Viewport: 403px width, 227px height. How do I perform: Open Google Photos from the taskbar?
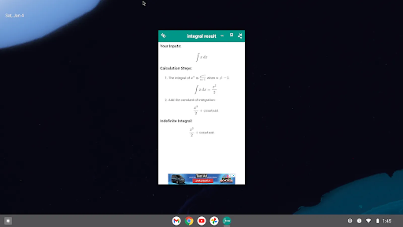tap(214, 221)
